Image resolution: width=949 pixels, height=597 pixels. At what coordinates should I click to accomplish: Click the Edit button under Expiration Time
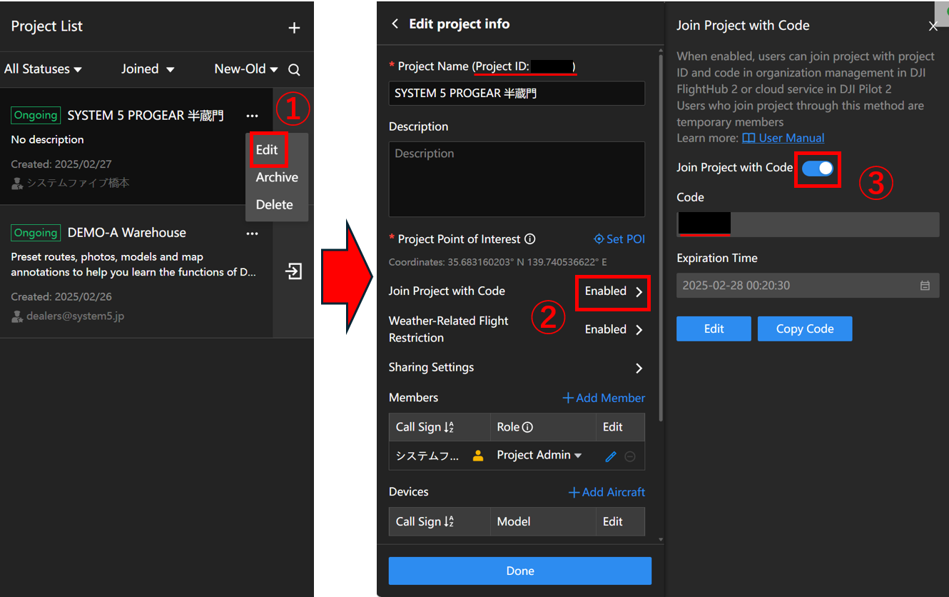[x=714, y=328]
